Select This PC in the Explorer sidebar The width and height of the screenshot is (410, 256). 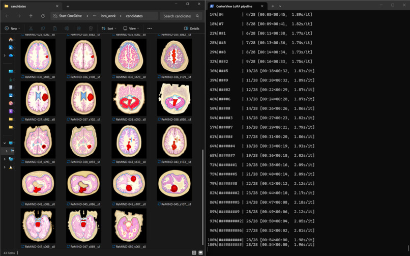click(11, 143)
